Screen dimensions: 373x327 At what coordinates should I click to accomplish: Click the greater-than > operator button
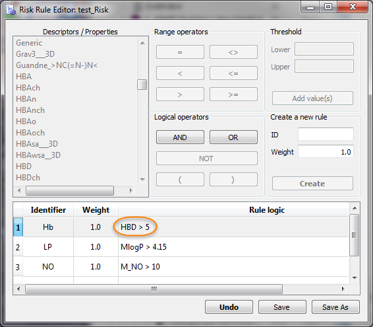pyautogui.click(x=180, y=94)
